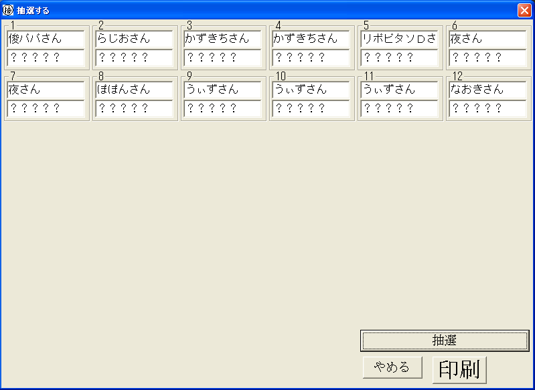The height and width of the screenshot is (390, 535).
Task: Click the 抽選 lottery button
Action: pyautogui.click(x=445, y=340)
